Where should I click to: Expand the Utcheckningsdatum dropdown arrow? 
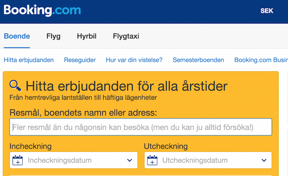coord(264,160)
